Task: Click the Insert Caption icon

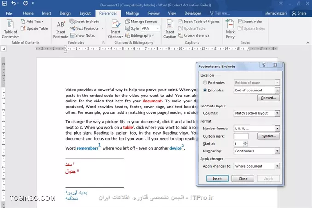Action: click(x=170, y=24)
